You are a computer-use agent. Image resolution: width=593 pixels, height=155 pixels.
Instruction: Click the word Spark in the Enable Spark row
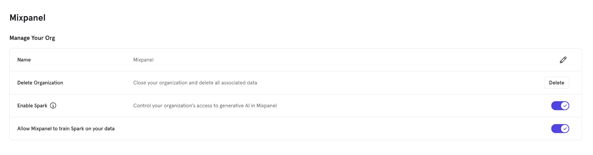(x=40, y=106)
